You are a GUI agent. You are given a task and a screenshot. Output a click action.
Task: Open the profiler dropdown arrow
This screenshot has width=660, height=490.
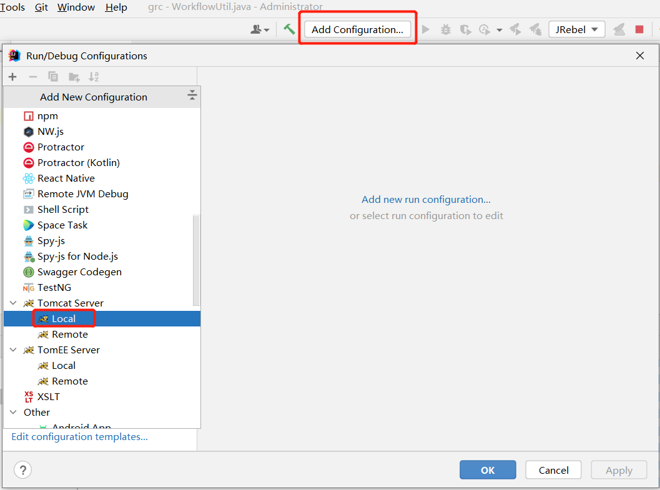[x=499, y=30]
